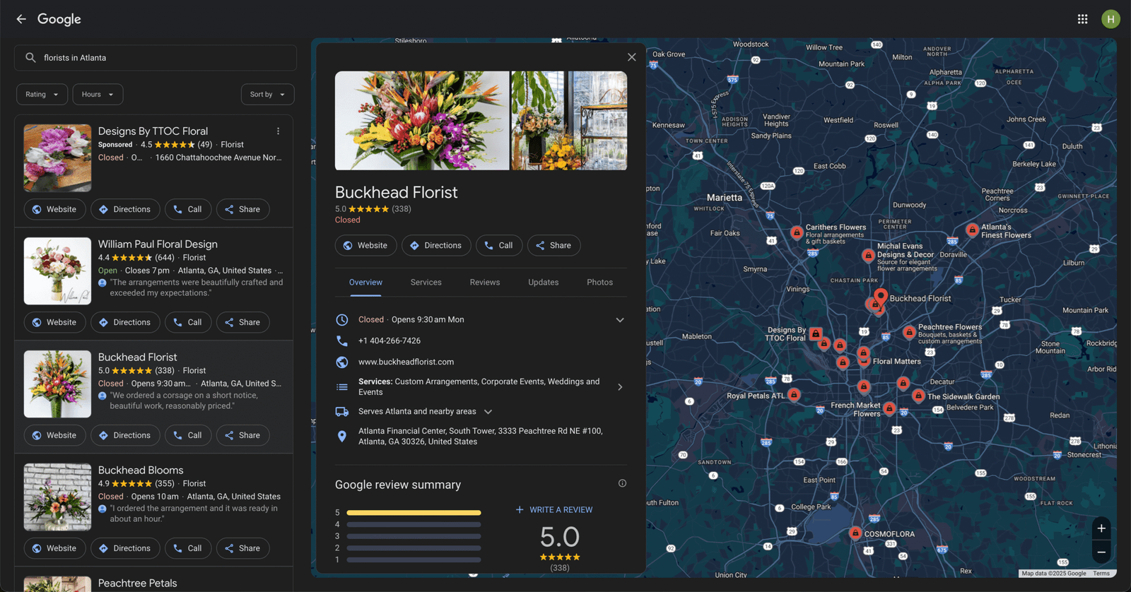Zoom in on the map
Image resolution: width=1131 pixels, height=592 pixels.
[x=1101, y=528]
